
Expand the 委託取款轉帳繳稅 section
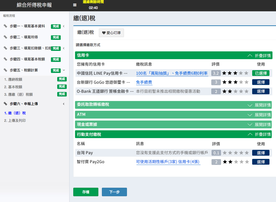tap(259, 105)
